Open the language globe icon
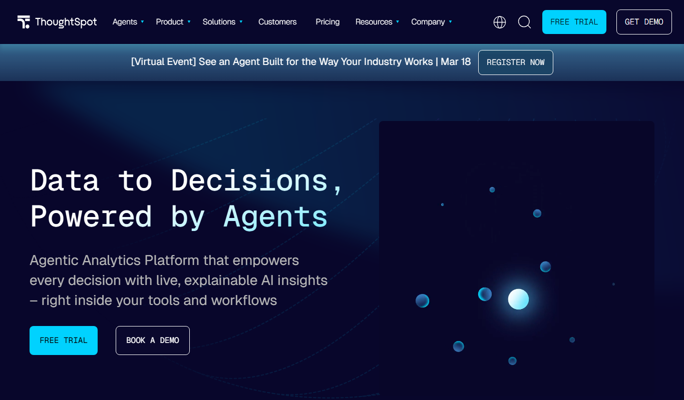Image resolution: width=684 pixels, height=400 pixels. click(500, 22)
